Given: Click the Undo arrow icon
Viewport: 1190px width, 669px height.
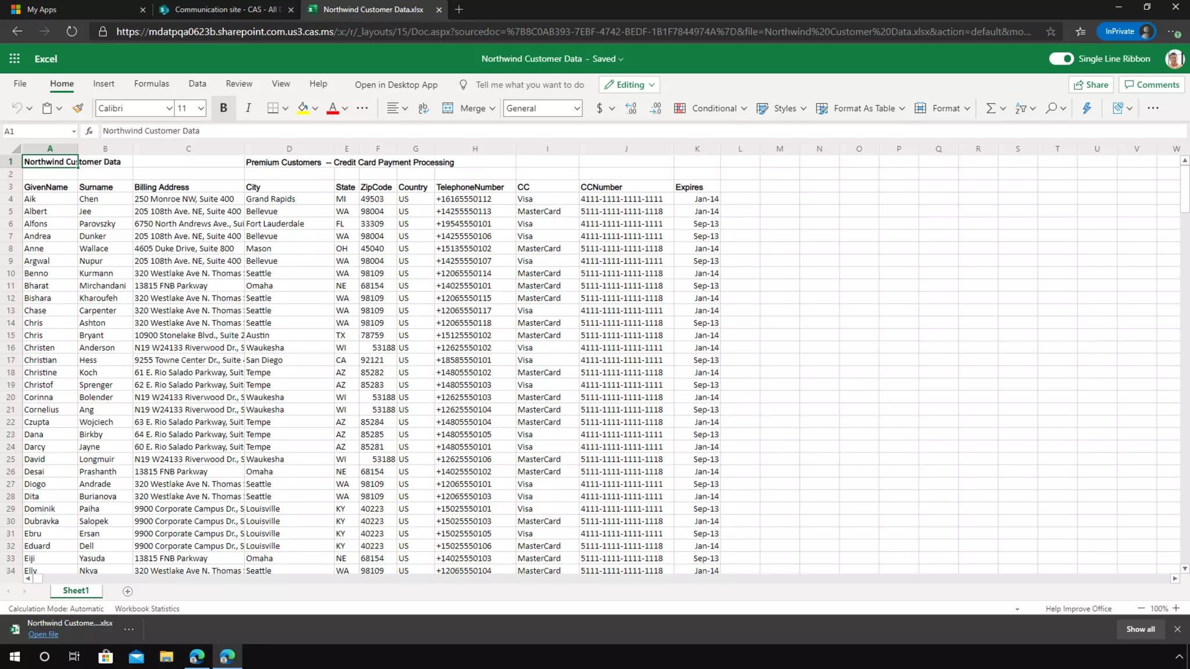Looking at the screenshot, I should 17,108.
